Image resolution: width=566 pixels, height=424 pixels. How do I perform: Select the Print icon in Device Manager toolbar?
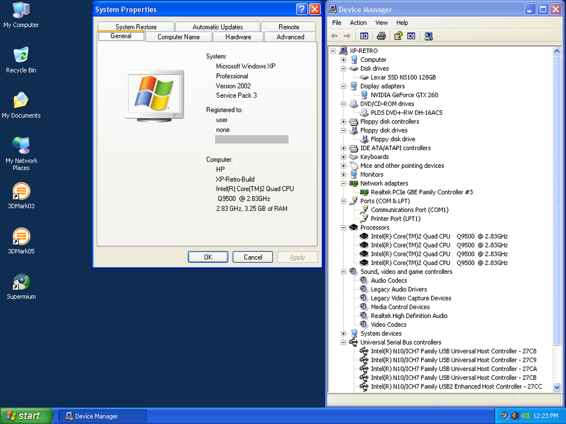380,36
